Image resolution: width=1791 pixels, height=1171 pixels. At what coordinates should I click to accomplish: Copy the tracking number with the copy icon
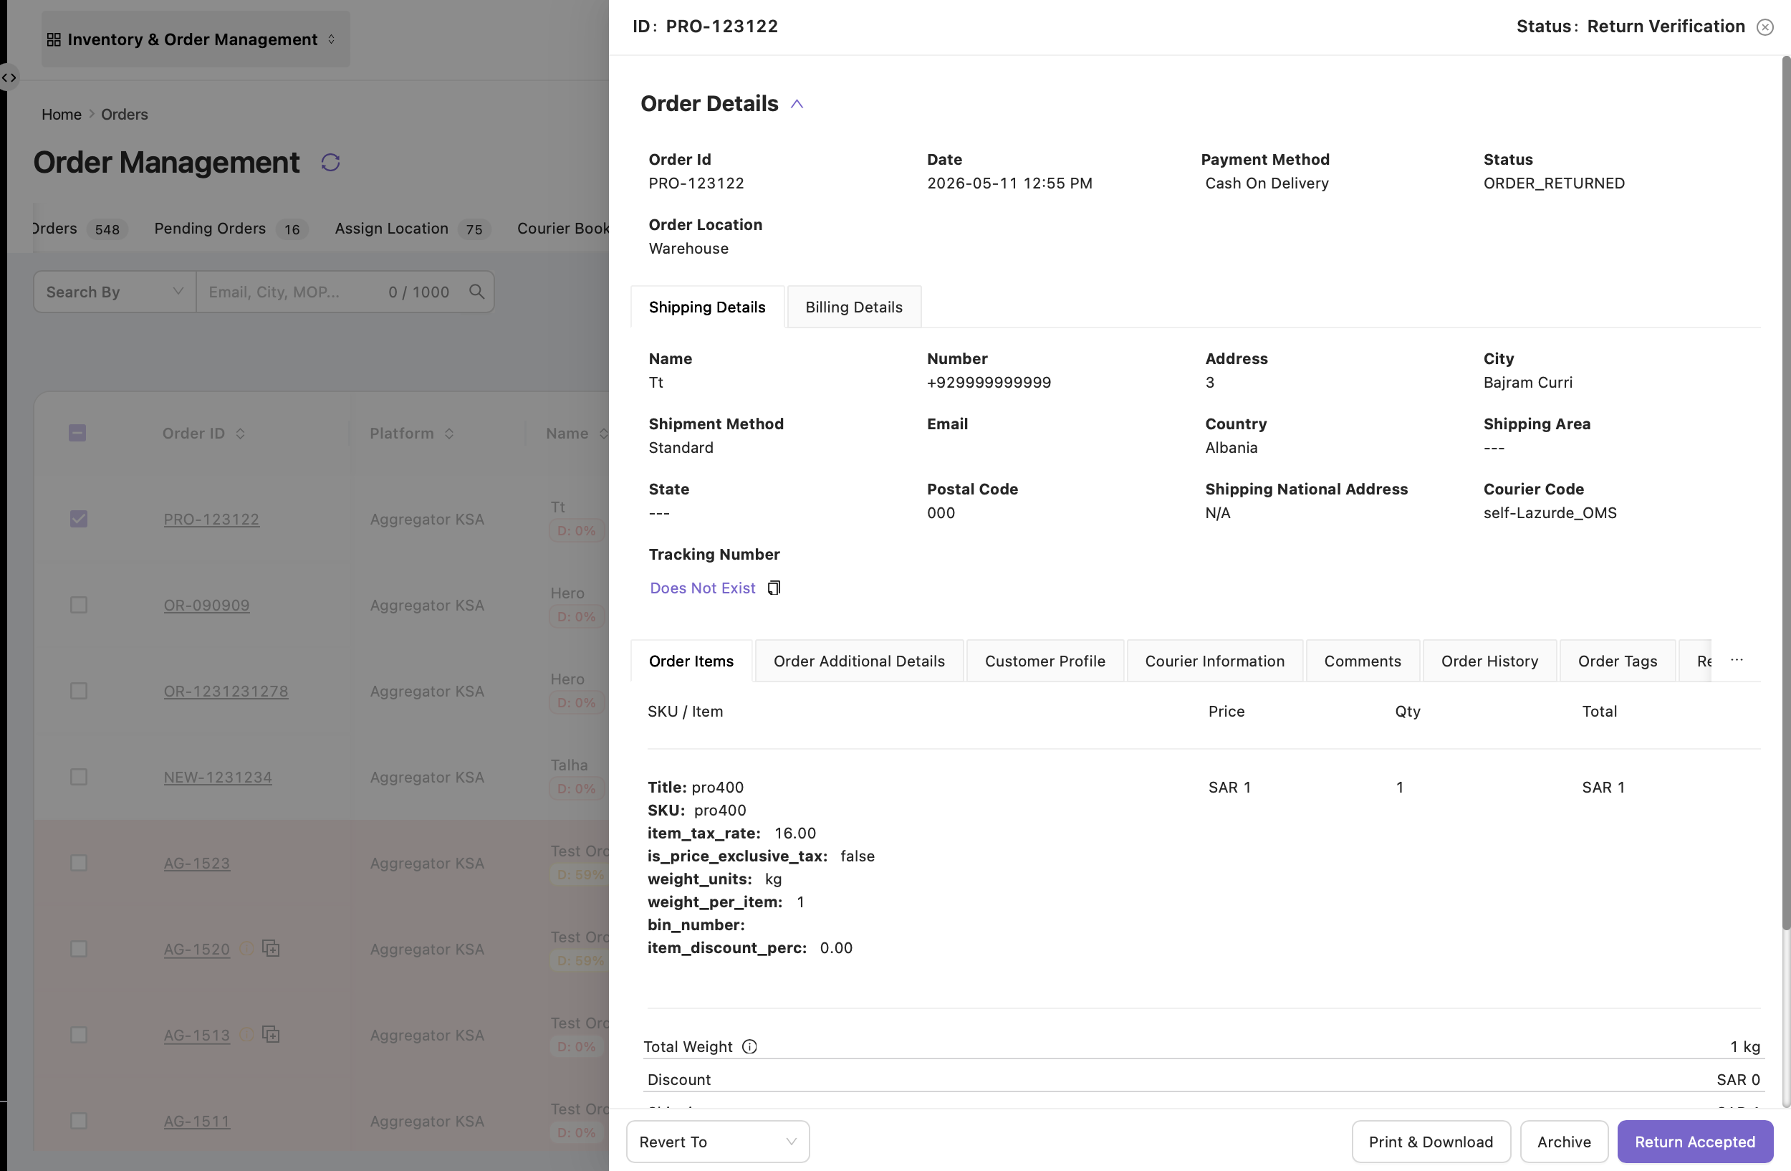click(x=774, y=588)
